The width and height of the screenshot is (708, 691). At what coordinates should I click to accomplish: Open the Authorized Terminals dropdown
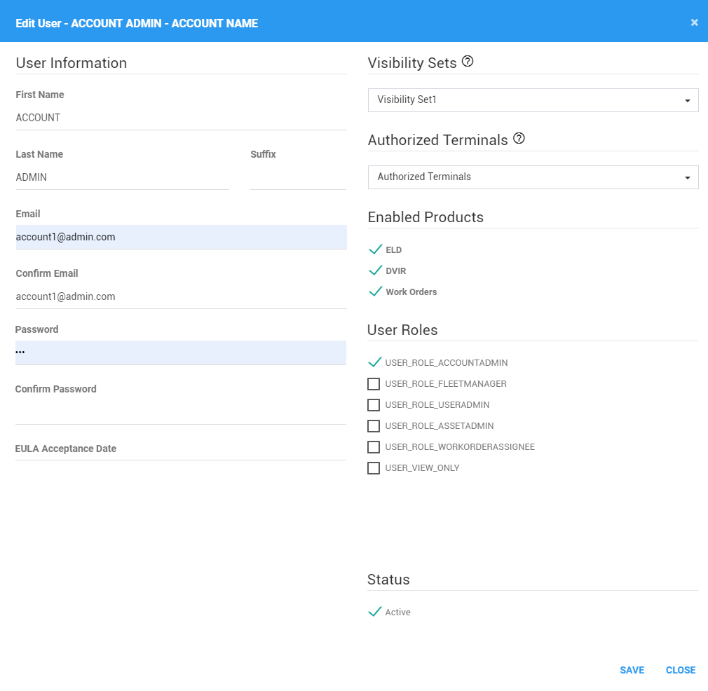(533, 177)
